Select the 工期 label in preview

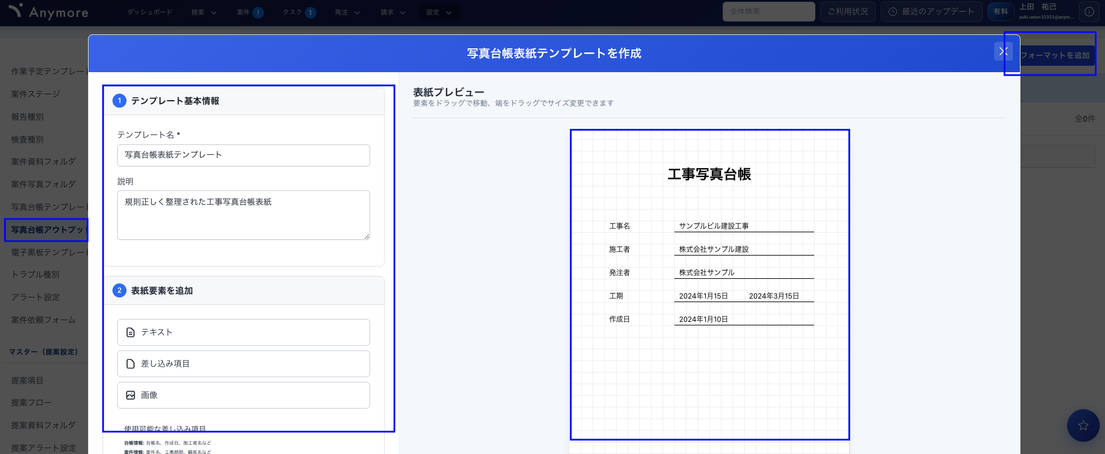616,296
